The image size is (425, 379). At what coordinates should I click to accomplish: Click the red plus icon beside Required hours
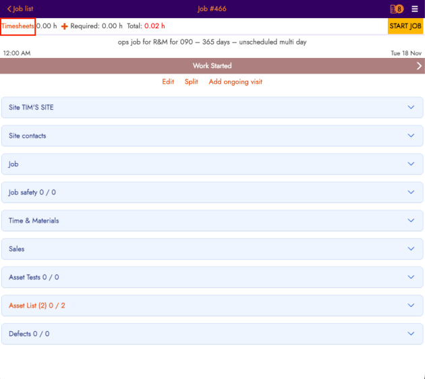pyautogui.click(x=65, y=26)
